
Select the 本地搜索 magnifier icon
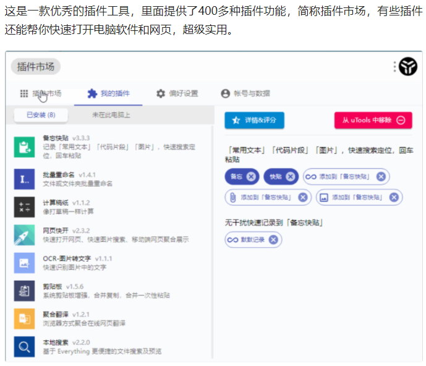[25, 347]
